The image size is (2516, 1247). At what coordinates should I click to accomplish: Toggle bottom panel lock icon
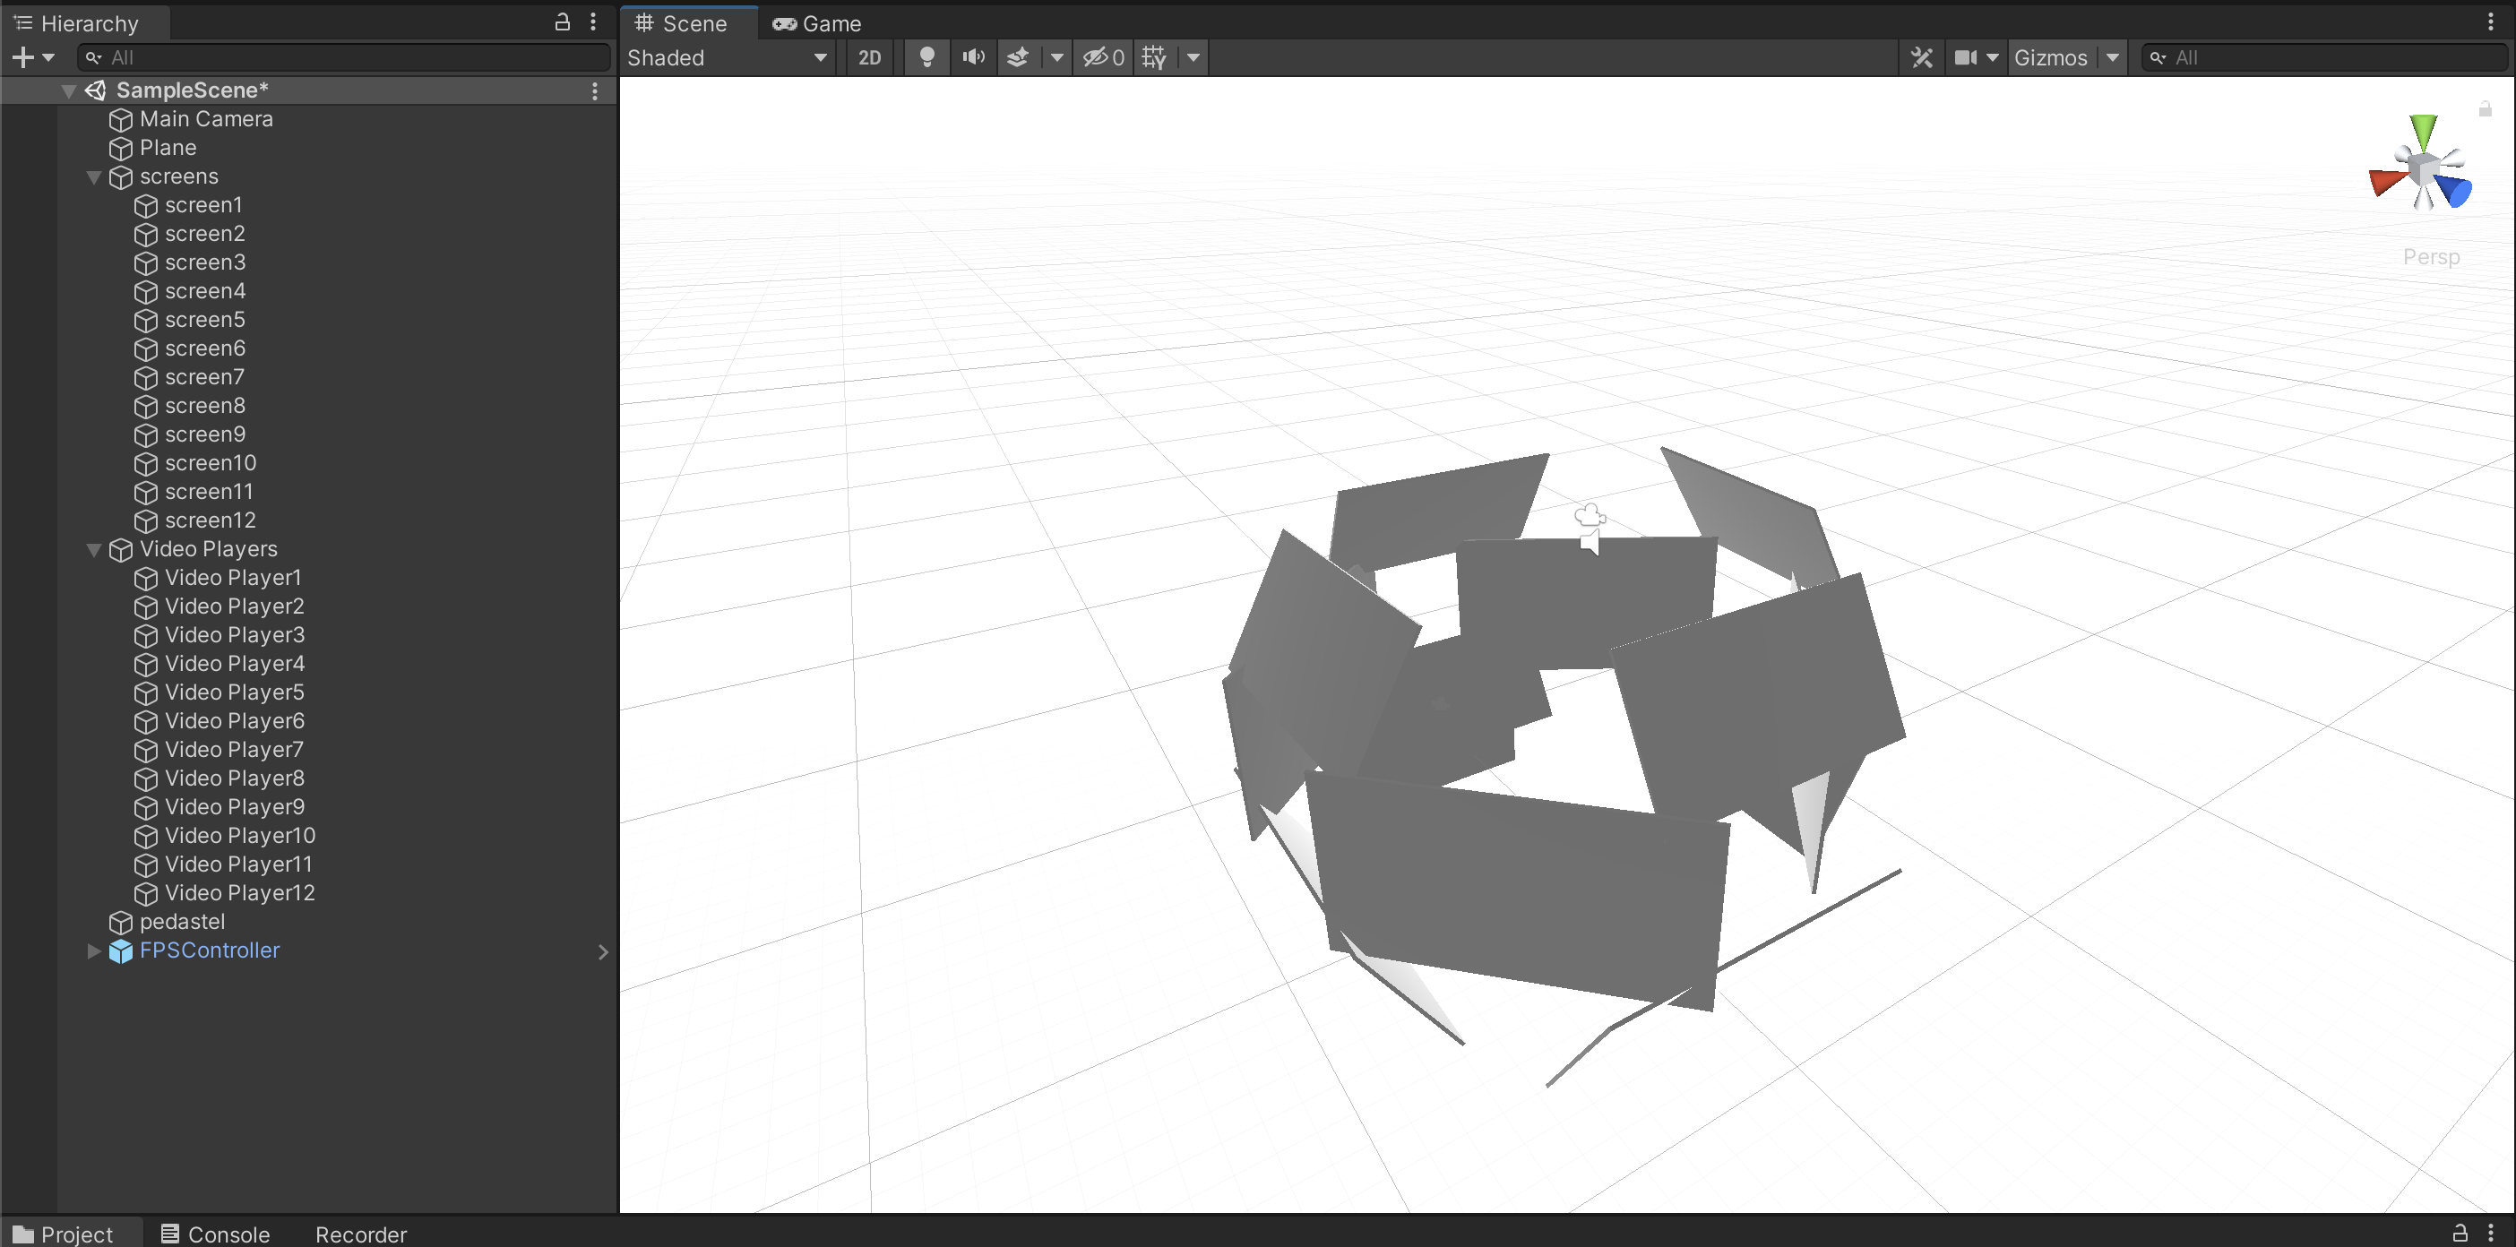(x=2460, y=1234)
